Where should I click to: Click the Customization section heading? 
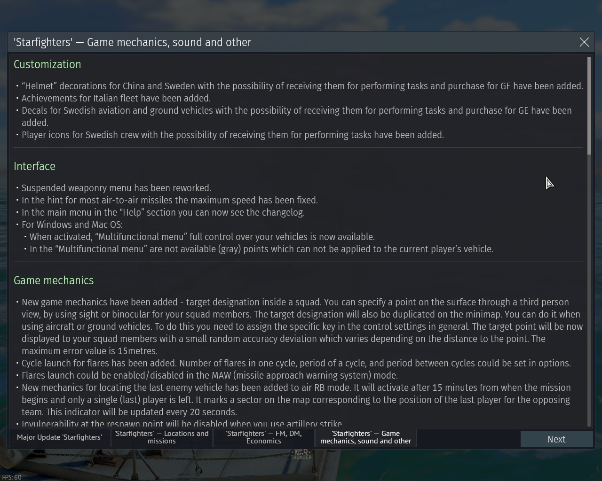click(x=48, y=64)
